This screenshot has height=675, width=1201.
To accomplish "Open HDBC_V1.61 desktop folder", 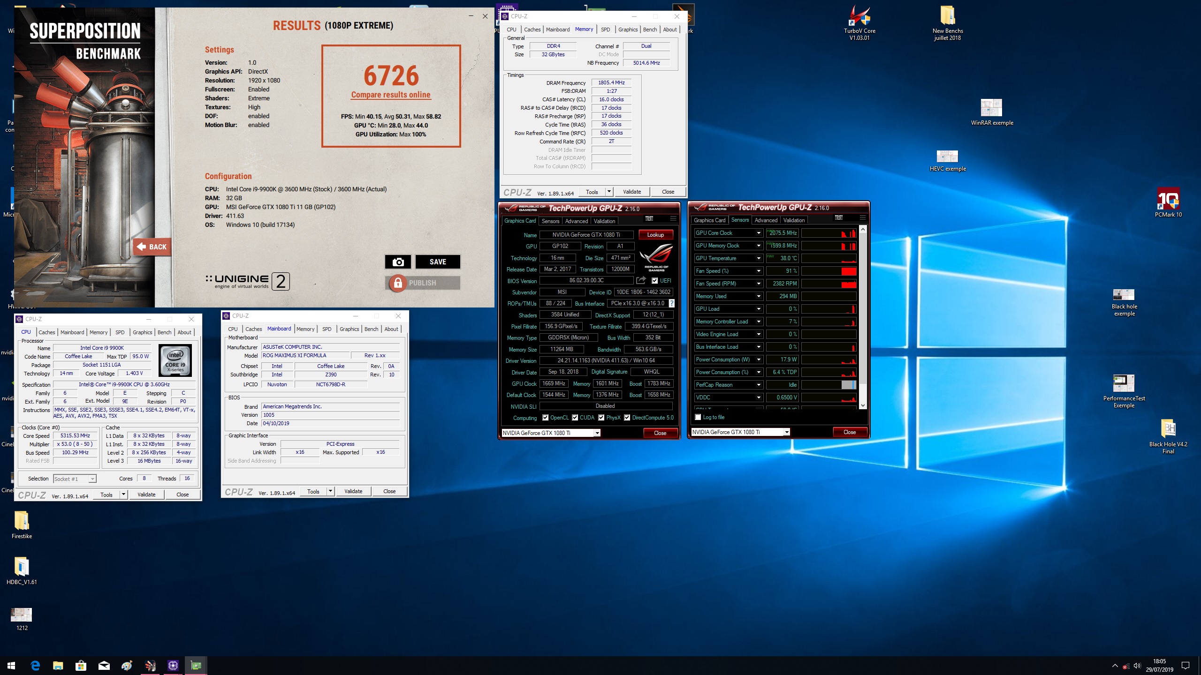I will point(22,571).
